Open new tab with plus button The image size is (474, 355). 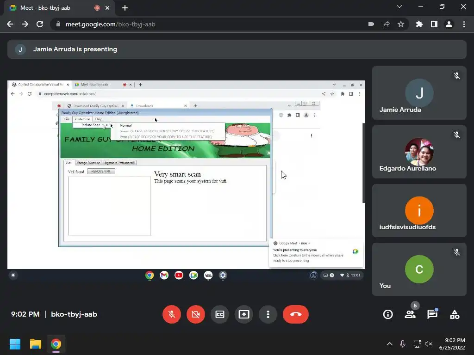pyautogui.click(x=125, y=8)
